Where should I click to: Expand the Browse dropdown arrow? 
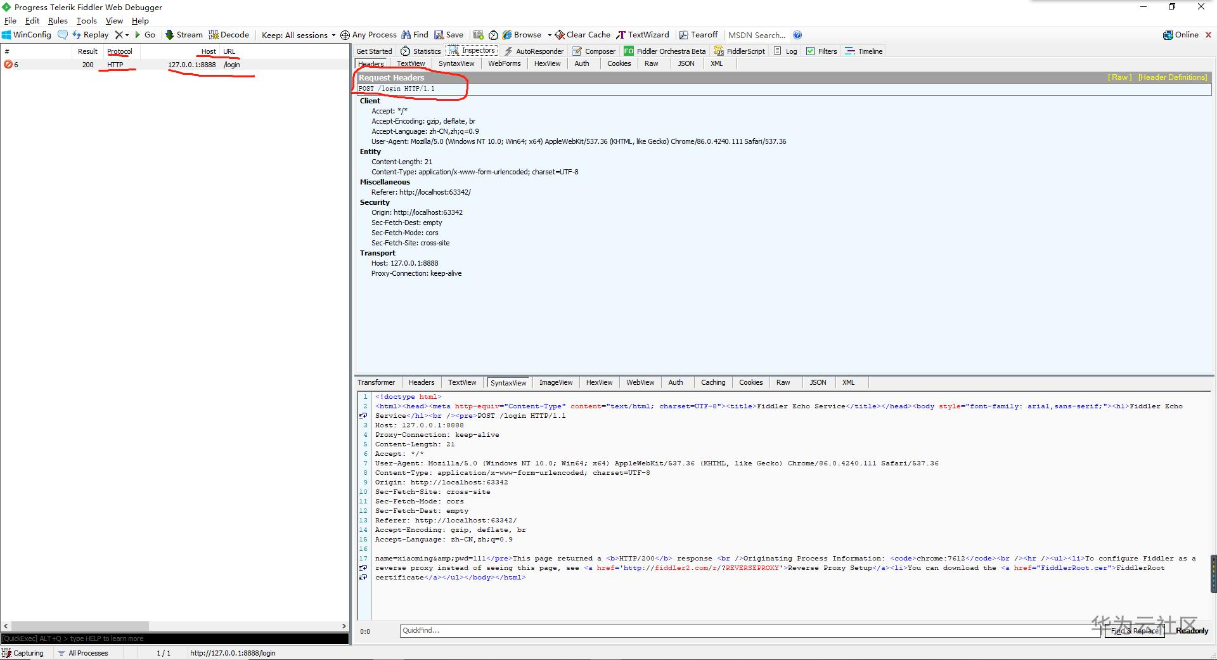[x=549, y=35]
